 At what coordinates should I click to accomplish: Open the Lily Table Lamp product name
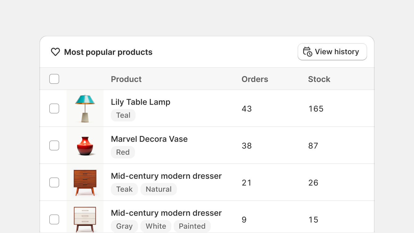coord(140,102)
